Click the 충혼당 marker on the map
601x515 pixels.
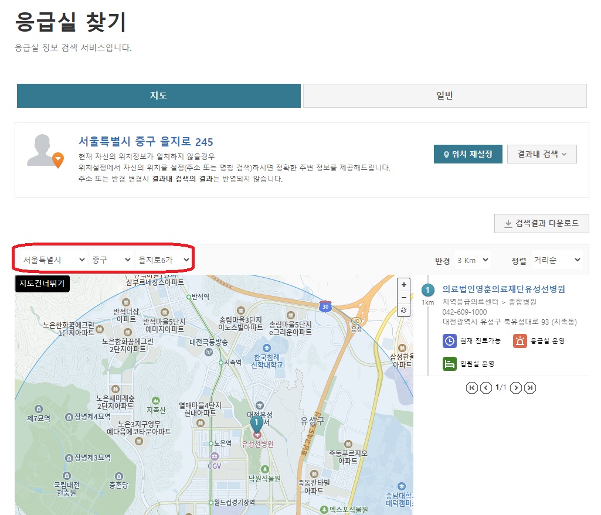(x=119, y=476)
